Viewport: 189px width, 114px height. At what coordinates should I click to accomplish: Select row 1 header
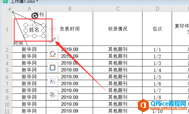pyautogui.click(x=7, y=29)
